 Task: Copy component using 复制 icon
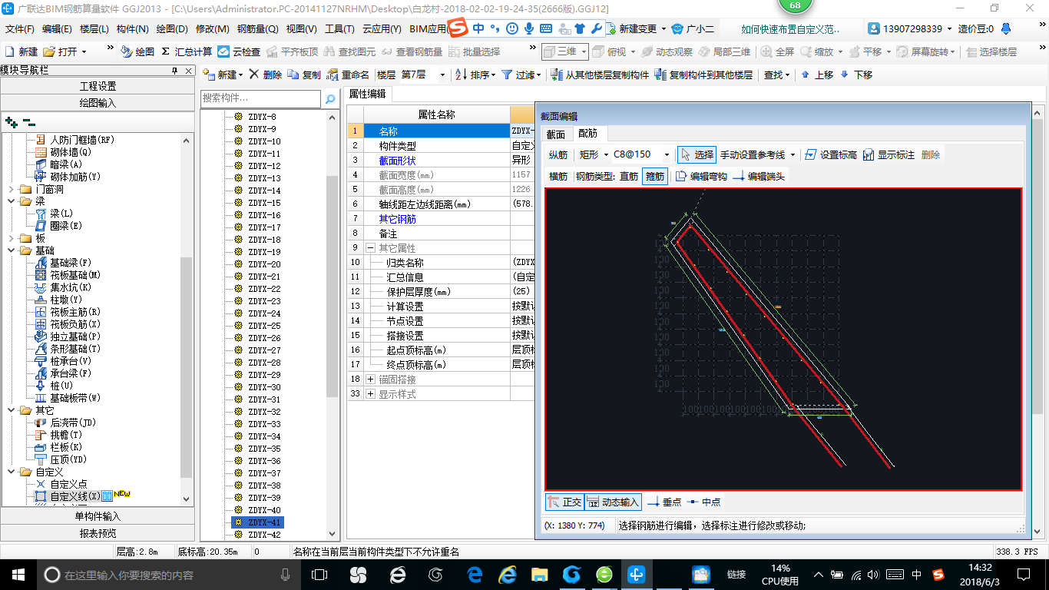point(293,75)
